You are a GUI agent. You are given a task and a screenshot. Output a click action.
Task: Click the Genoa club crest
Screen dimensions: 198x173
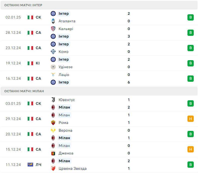[53, 153]
